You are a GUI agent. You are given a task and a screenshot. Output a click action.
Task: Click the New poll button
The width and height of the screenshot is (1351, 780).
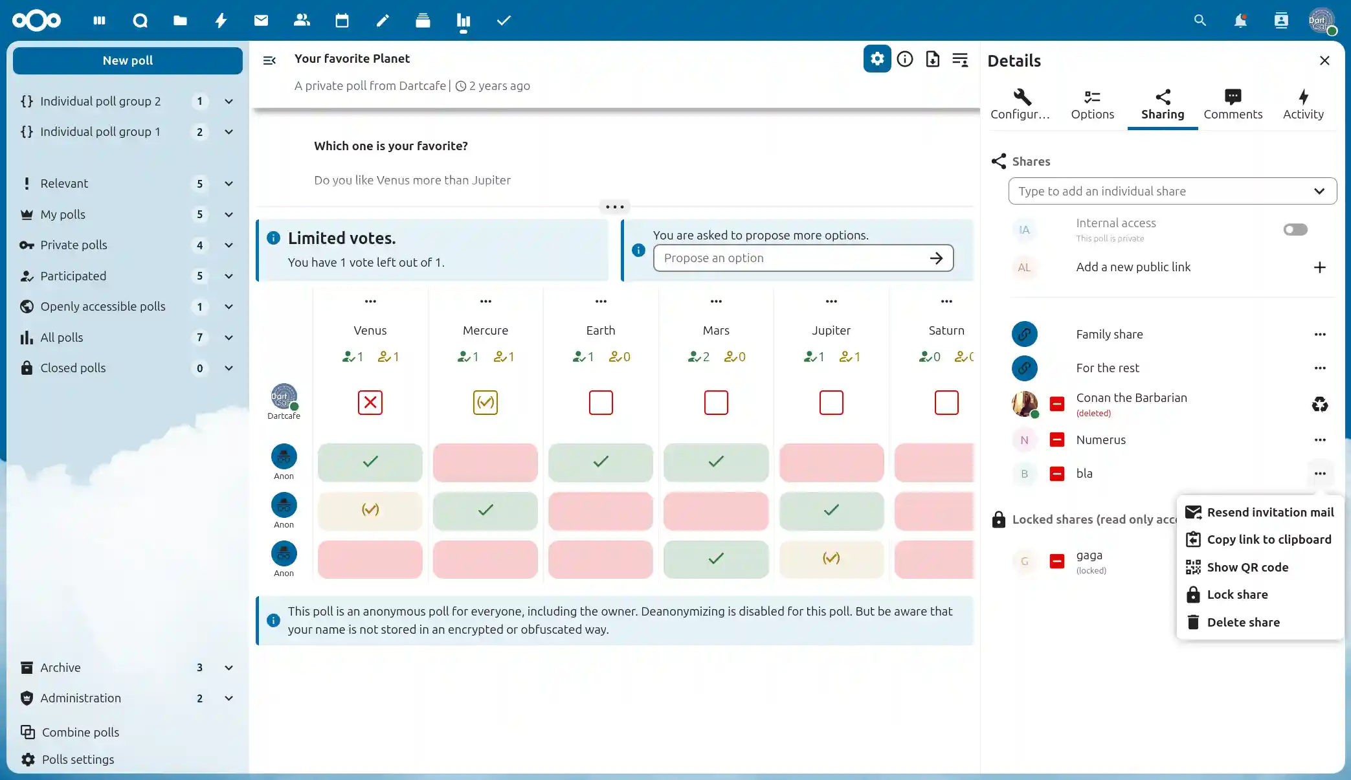[x=128, y=61]
